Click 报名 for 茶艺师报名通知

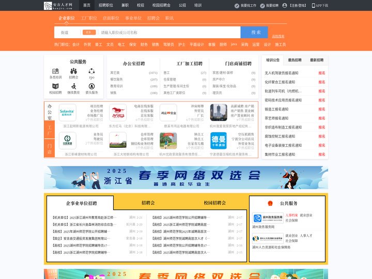(322, 118)
